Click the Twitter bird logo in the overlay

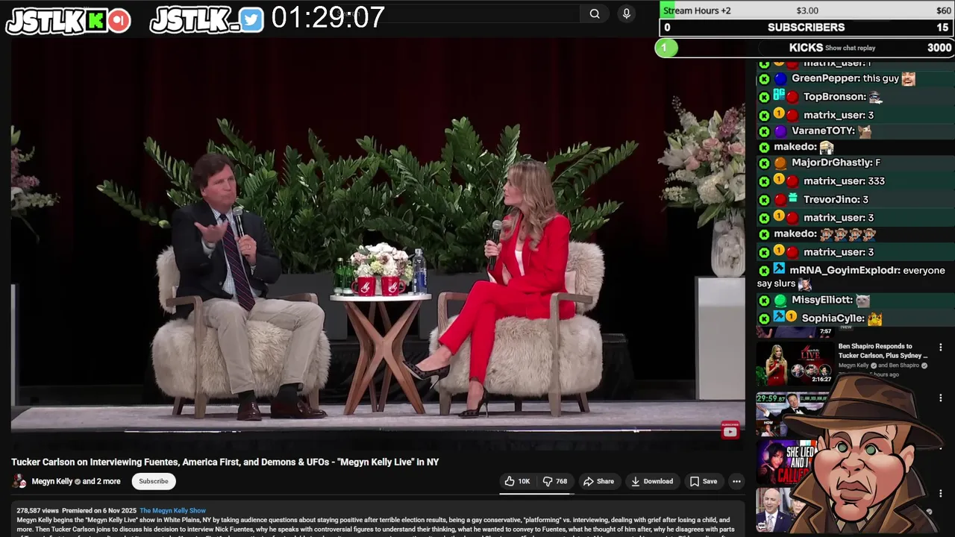point(251,20)
